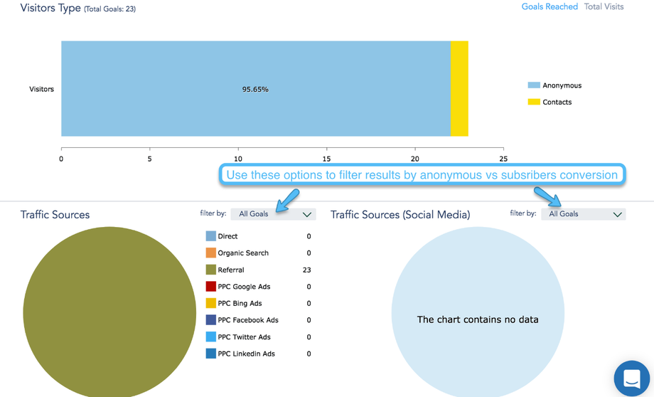Open Social Media All Goals filter dropdown

click(583, 214)
